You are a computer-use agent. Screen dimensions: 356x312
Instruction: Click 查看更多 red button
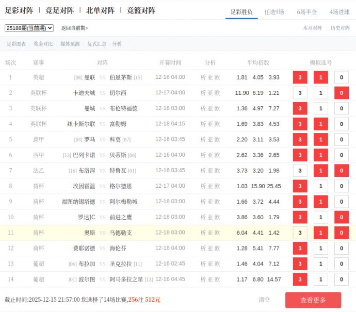(x=313, y=300)
